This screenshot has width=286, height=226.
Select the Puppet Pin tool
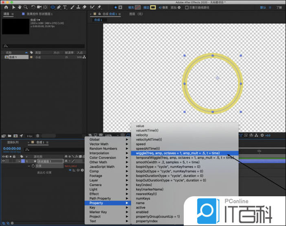pos(99,7)
